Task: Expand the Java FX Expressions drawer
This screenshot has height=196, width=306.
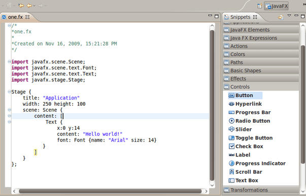Action: pos(261,38)
